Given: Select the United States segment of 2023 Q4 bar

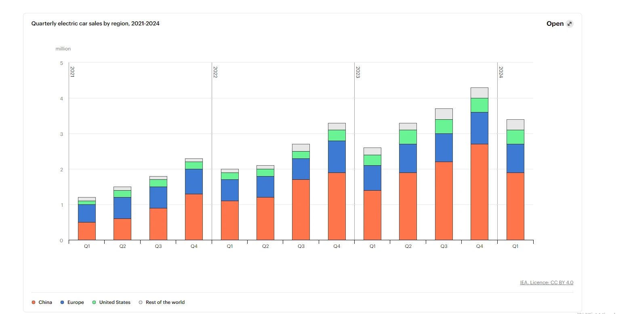Looking at the screenshot, I should point(479,105).
